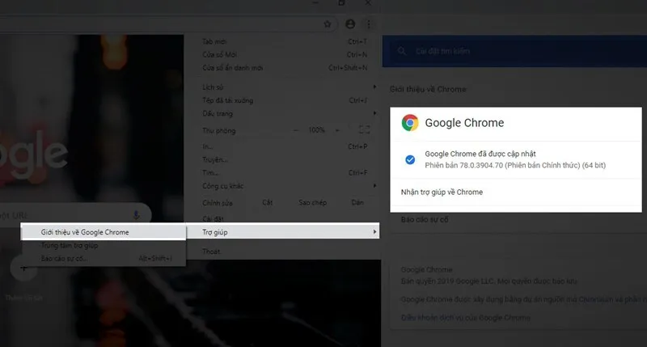
Task: Expand Công cụ khác submenu
Action: point(283,186)
